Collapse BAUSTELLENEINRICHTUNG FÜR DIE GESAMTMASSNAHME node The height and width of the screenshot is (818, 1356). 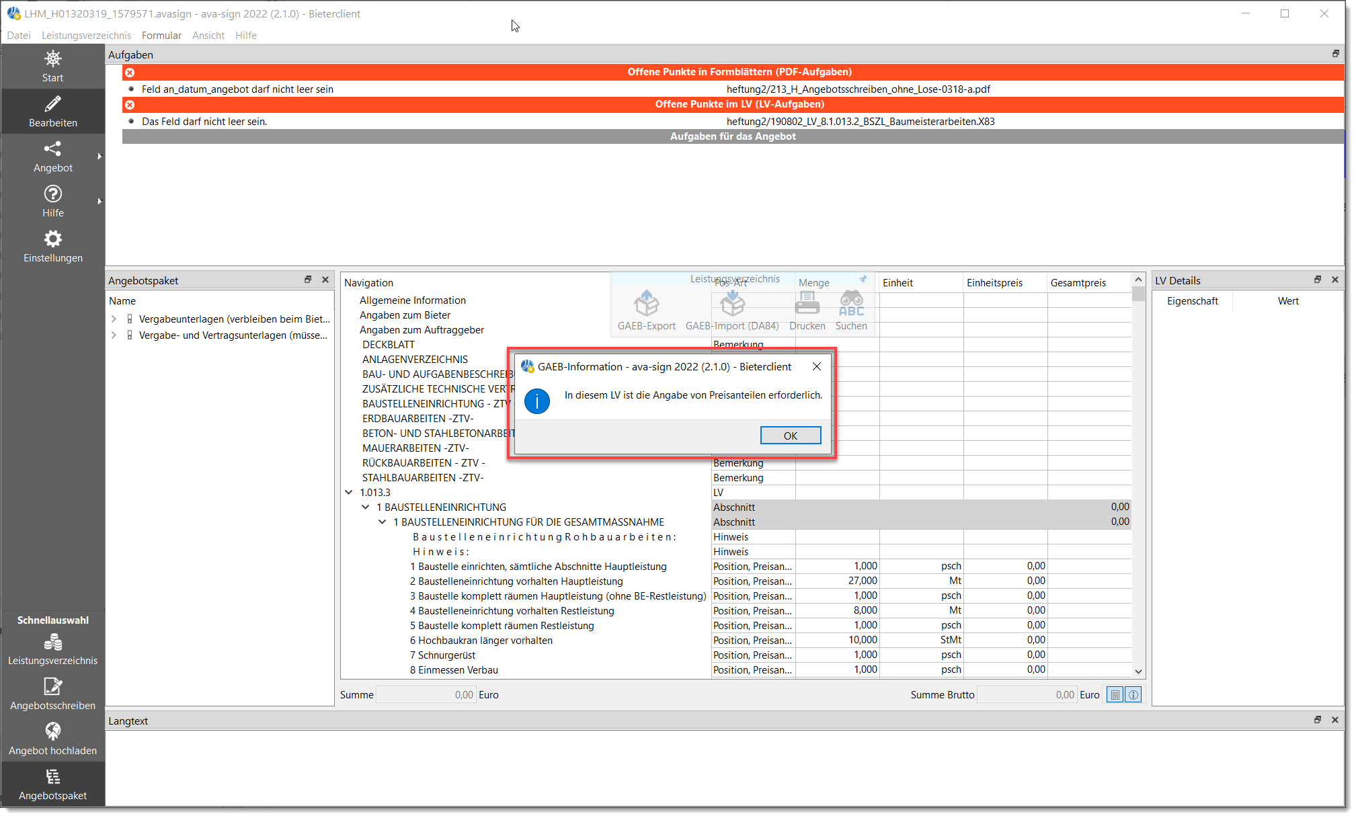click(383, 522)
